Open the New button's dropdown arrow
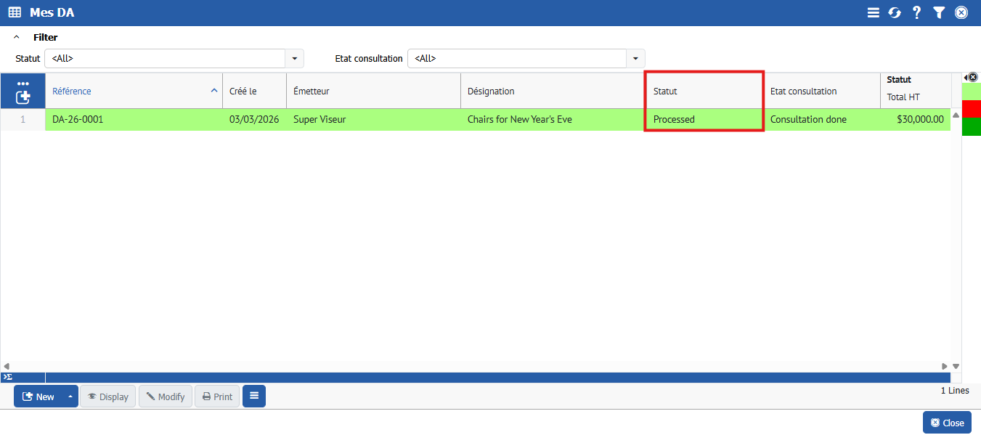981x435 pixels. click(x=70, y=397)
